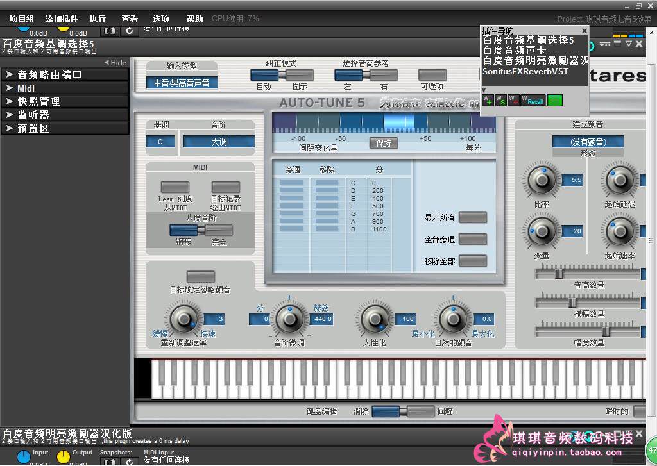
Task: Click the 显示所有 button
Action: 473,217
